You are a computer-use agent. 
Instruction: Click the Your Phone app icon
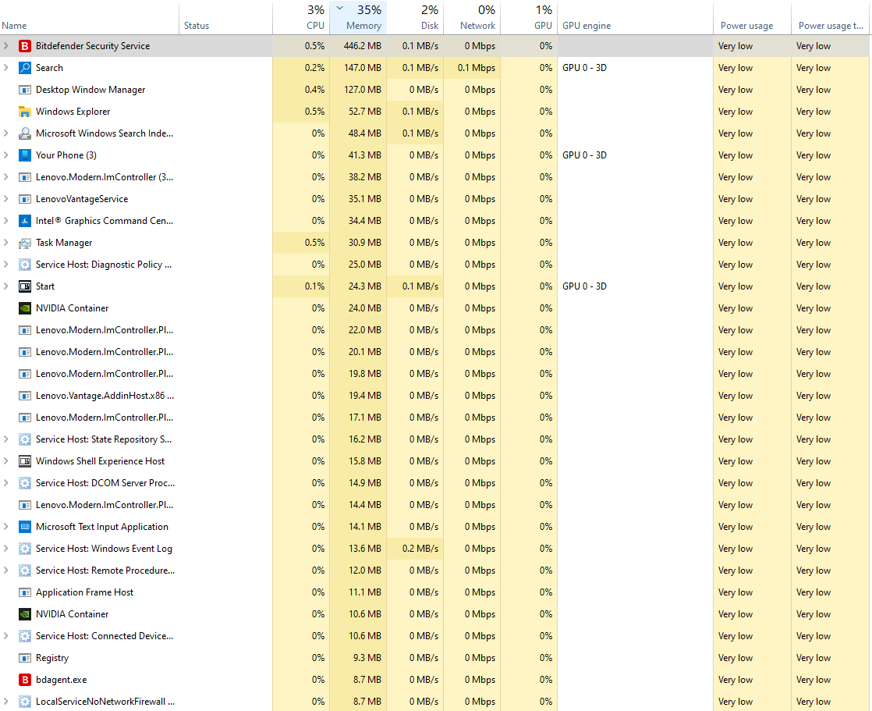24,155
